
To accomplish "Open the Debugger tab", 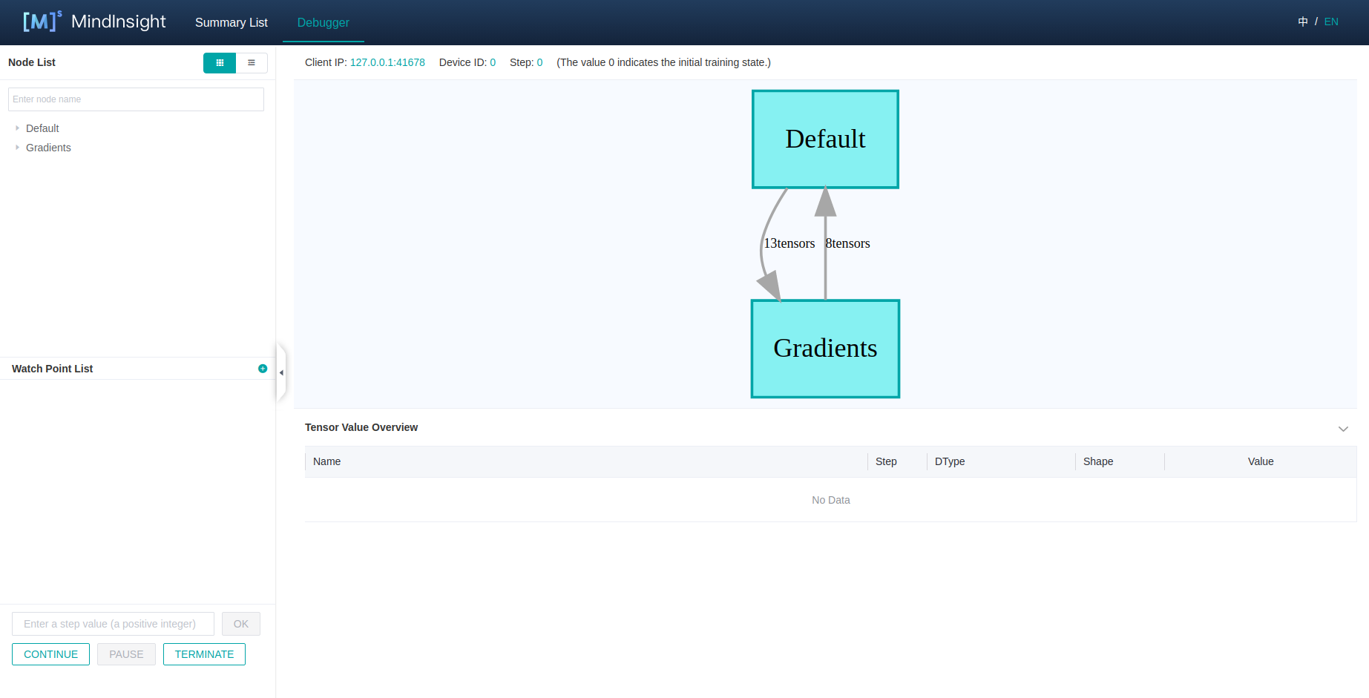I will (323, 22).
